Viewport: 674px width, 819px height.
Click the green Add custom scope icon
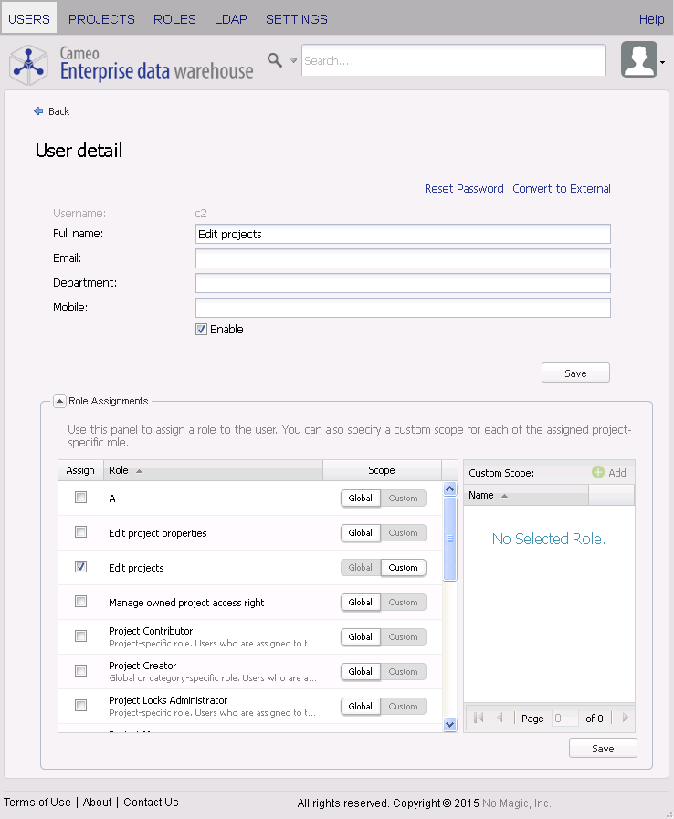[598, 473]
